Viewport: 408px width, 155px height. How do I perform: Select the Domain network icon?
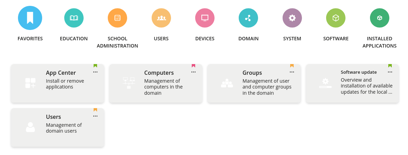click(x=248, y=18)
